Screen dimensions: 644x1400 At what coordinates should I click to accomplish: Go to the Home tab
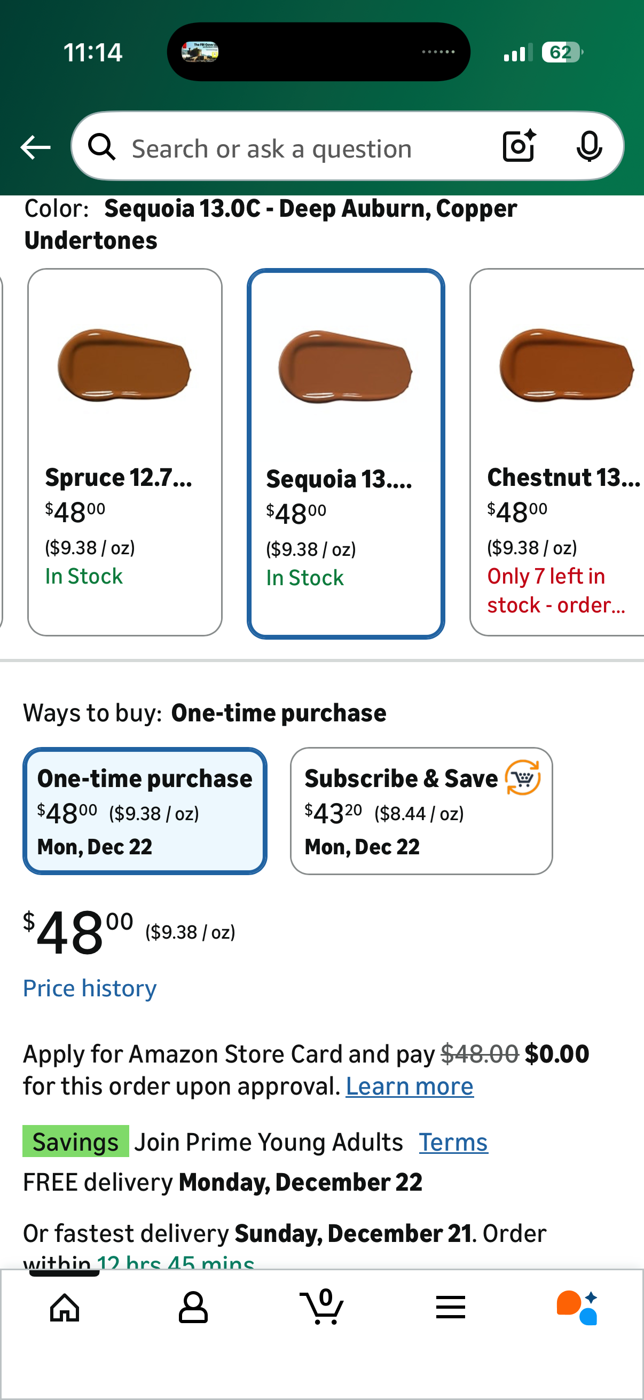click(x=65, y=1307)
